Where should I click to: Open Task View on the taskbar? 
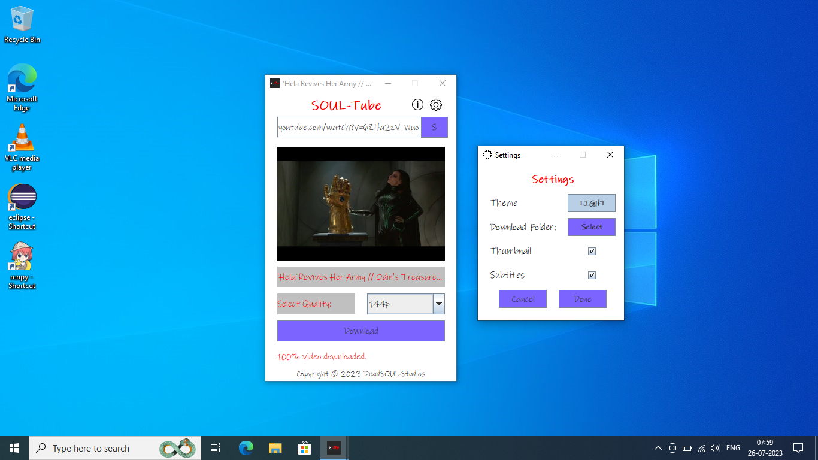[x=216, y=448]
